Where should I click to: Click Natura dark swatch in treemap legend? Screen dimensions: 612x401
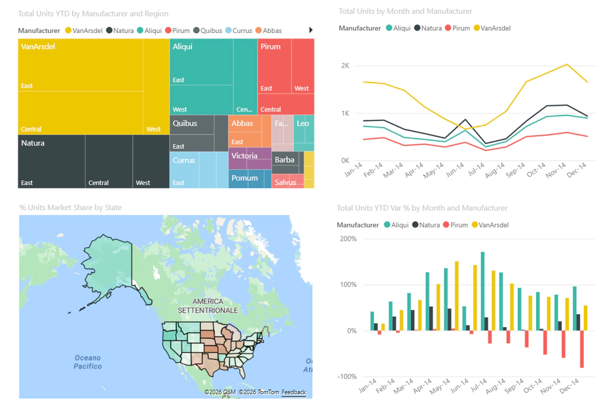110,31
